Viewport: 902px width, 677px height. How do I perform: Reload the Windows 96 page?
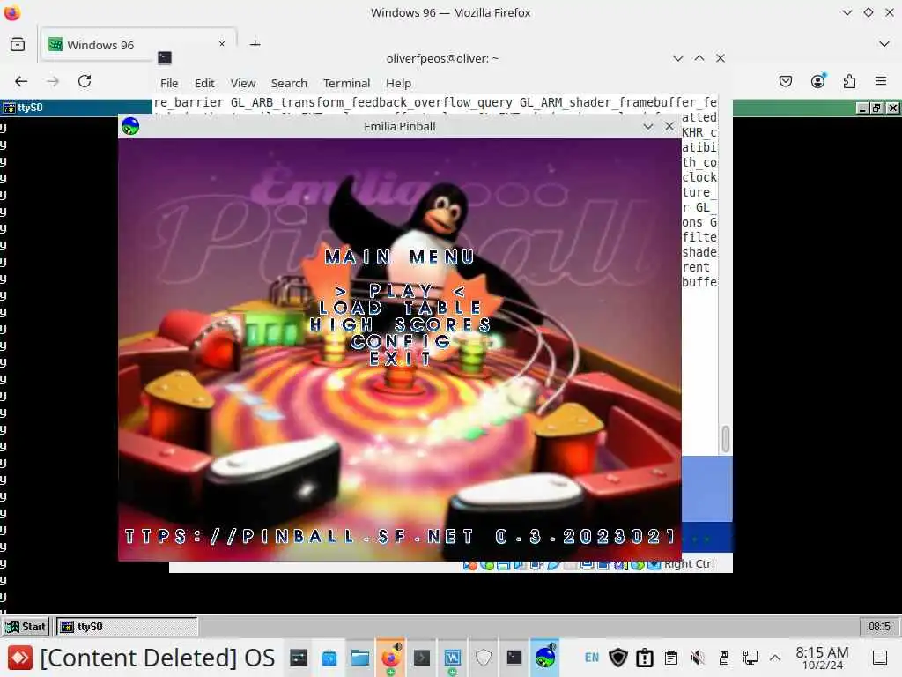[x=85, y=81]
